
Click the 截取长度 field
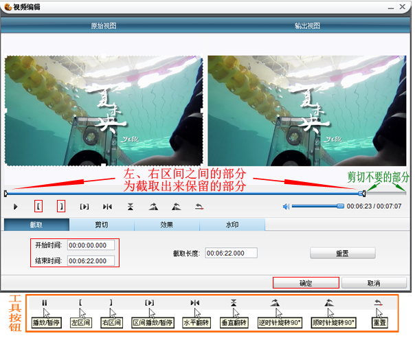(231, 253)
